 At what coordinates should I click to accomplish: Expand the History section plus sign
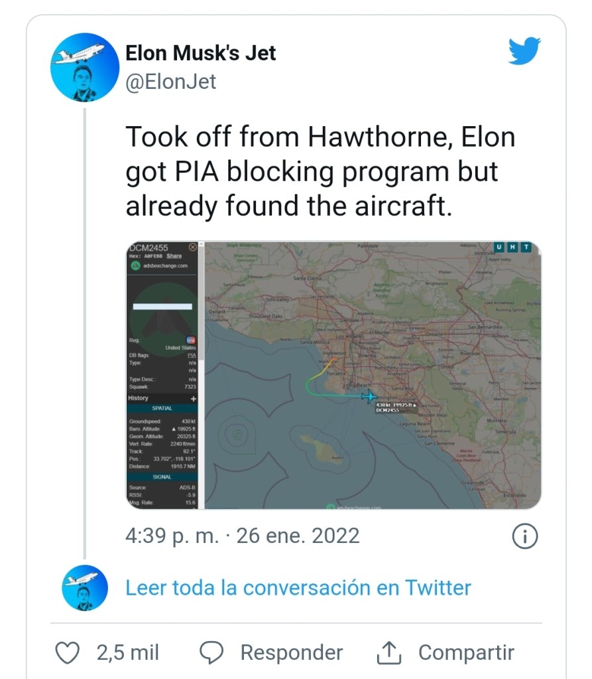[x=194, y=398]
